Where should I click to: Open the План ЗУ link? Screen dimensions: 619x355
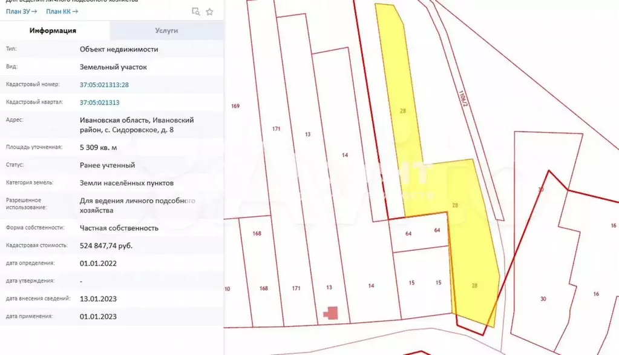click(21, 12)
